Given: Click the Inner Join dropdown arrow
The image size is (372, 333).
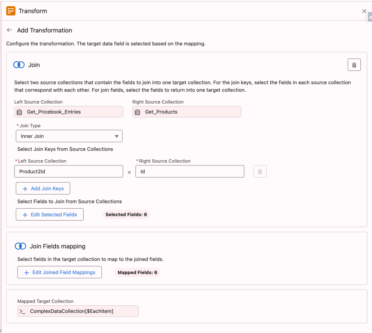Looking at the screenshot, I should tap(117, 136).
